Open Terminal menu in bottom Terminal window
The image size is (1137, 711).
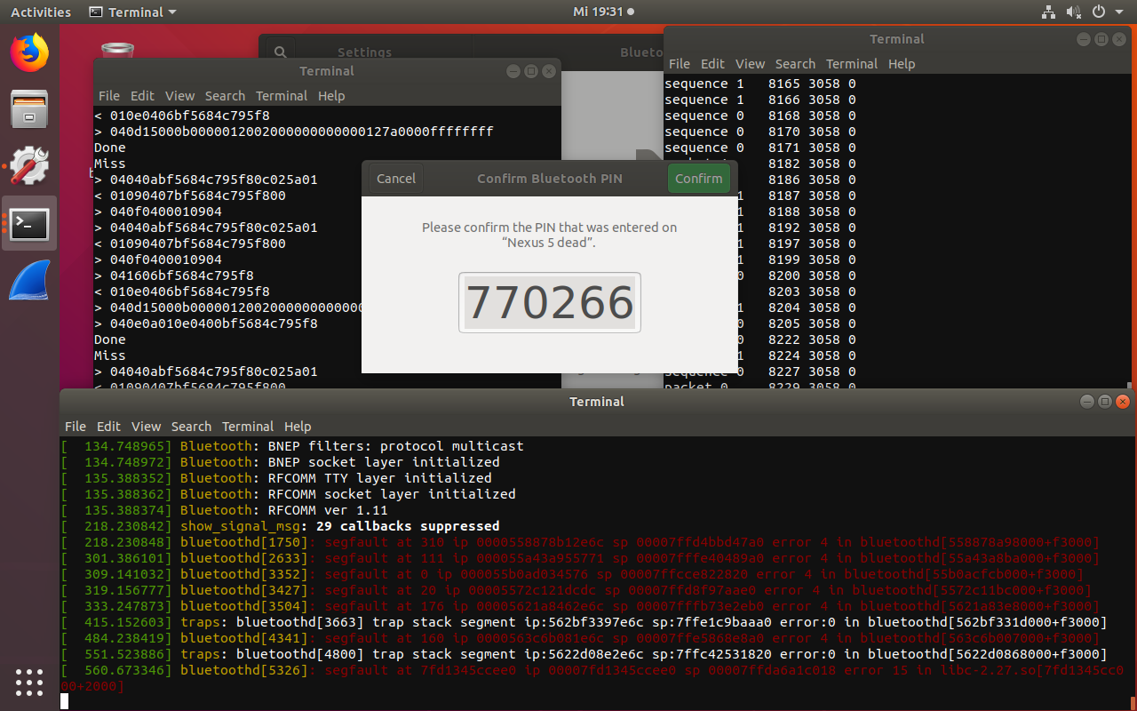248,427
